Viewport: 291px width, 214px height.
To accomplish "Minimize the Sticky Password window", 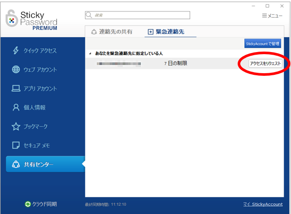I will click(x=253, y=6).
